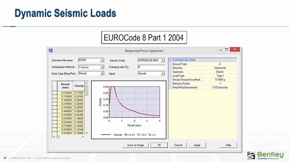Viewport: 289px width, 162px height.
Task: Click the table's scroll up arrow
Action: coord(87,83)
